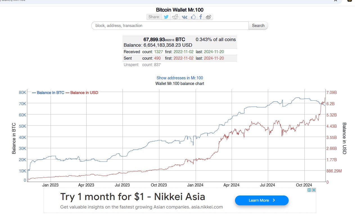This screenshot has width=355, height=218.
Task: Expand Show addresses in Mr.100
Action: [x=180, y=78]
